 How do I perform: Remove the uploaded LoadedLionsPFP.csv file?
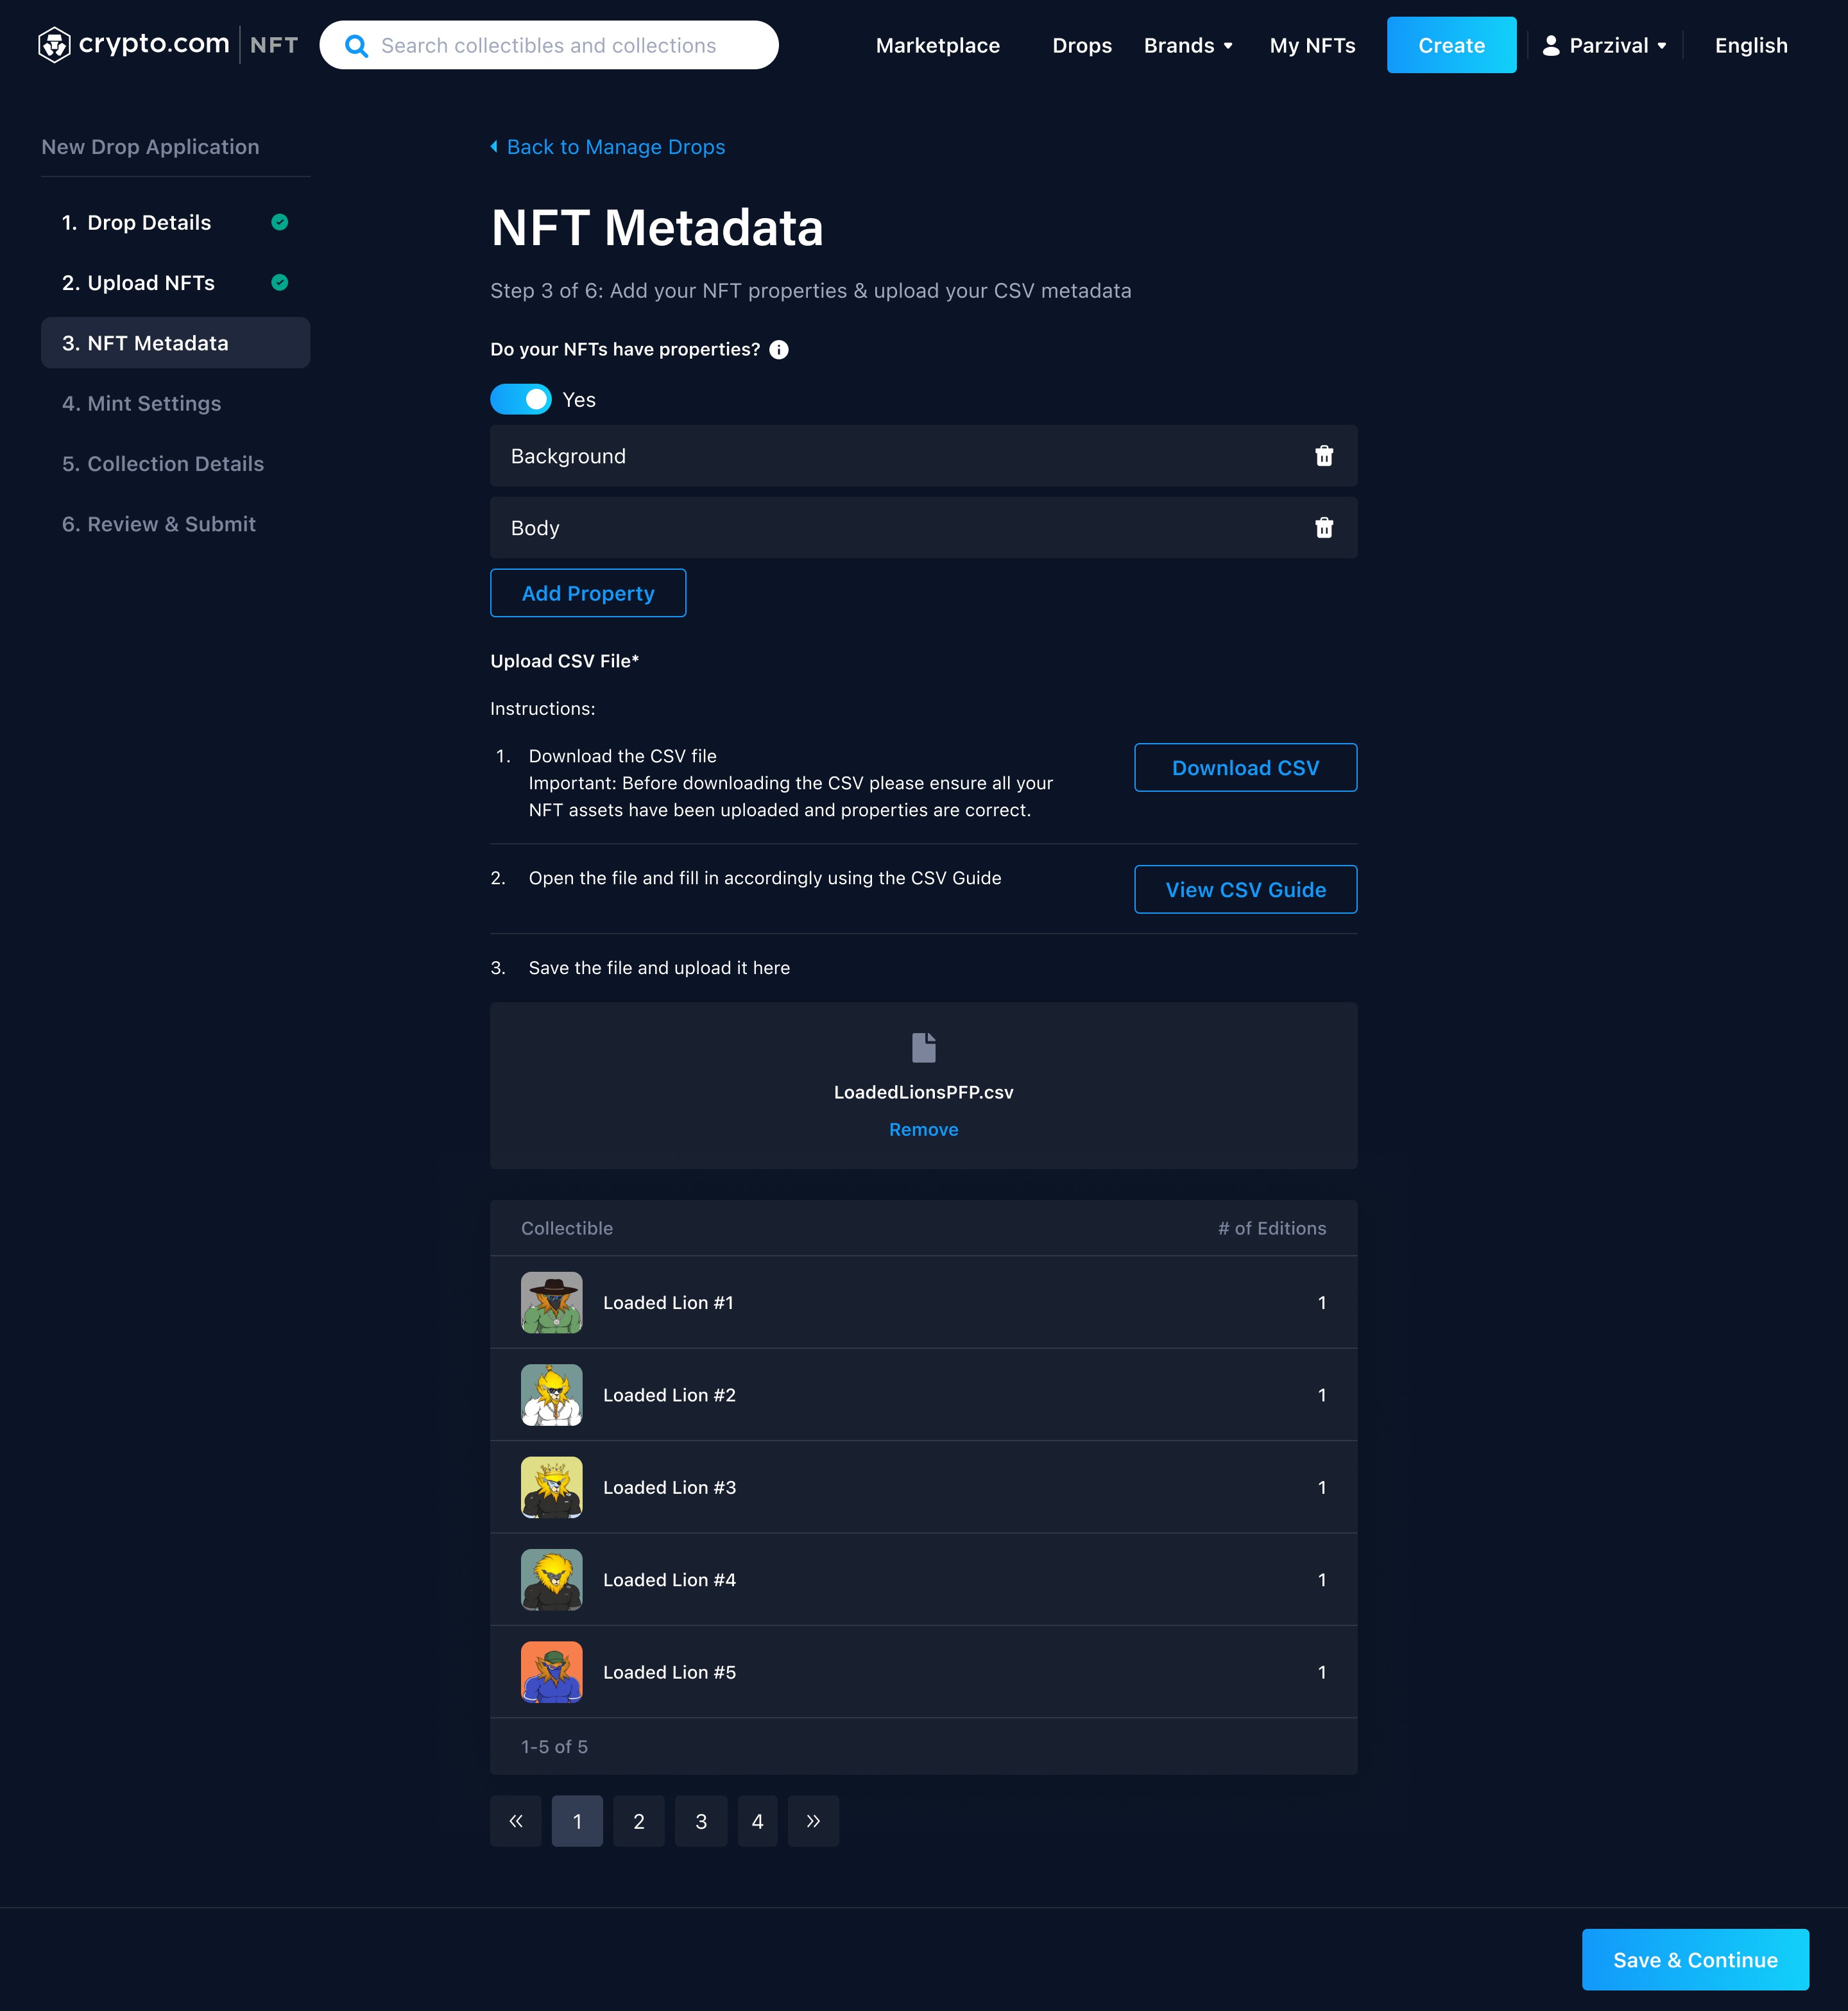[923, 1129]
